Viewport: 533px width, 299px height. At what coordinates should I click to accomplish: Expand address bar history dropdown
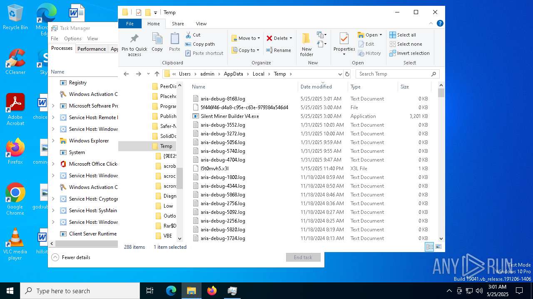tap(340, 74)
